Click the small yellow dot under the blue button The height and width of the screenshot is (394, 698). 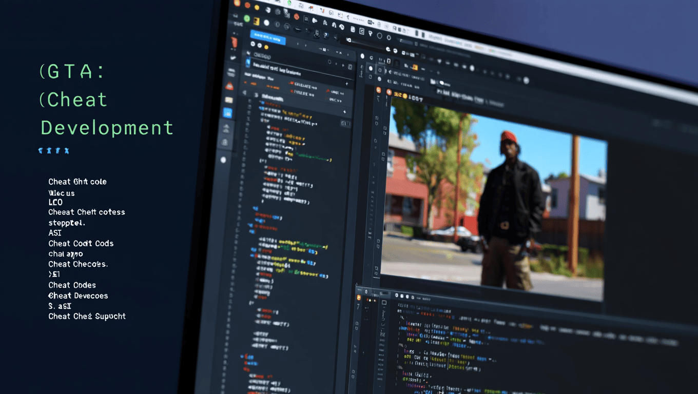266,47
